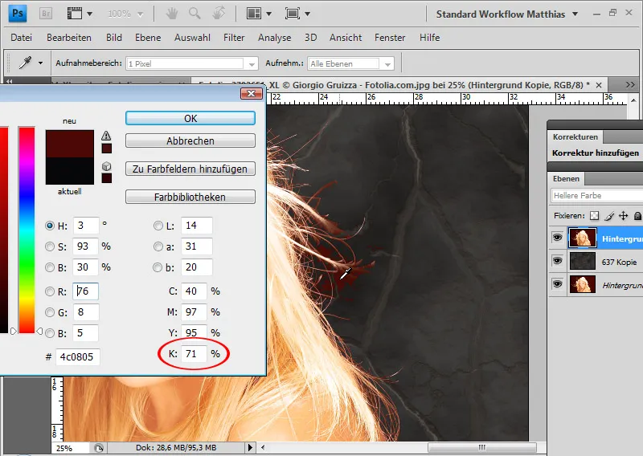This screenshot has height=456, width=643.
Task: Select the Lab a radio button
Action: click(158, 246)
